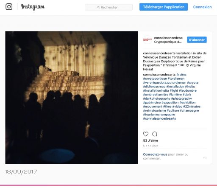Open the #veroniquedurazzotordjeman hashtag
Screen dimensions: 217x188
pos(164,82)
